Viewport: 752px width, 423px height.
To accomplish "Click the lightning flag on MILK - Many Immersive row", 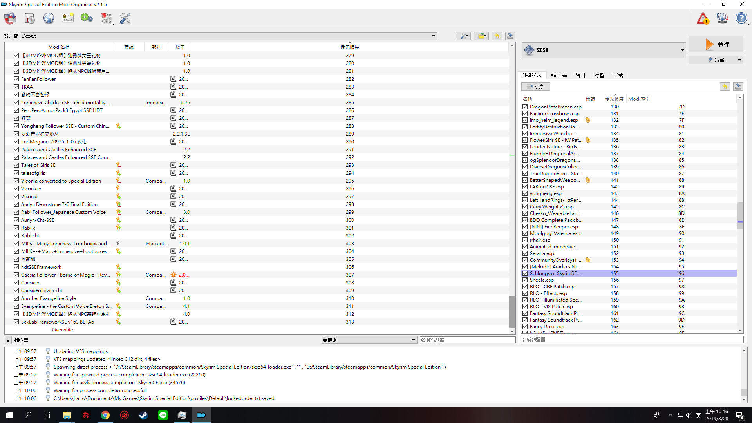I will point(118,243).
